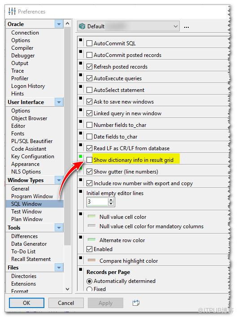238x317 pixels.
Task: Pick the Null value cell color swatch
Action: coord(92,217)
